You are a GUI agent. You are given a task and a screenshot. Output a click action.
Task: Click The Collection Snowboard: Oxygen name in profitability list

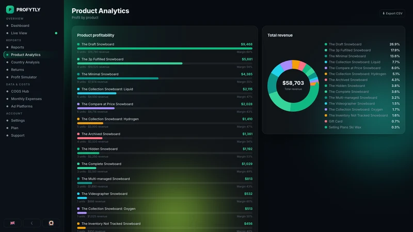108,209
